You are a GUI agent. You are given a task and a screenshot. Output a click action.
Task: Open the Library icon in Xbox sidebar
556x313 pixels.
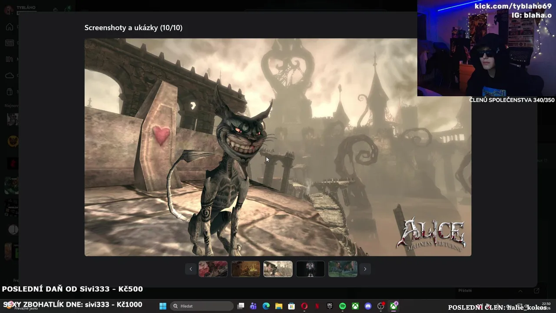10,59
